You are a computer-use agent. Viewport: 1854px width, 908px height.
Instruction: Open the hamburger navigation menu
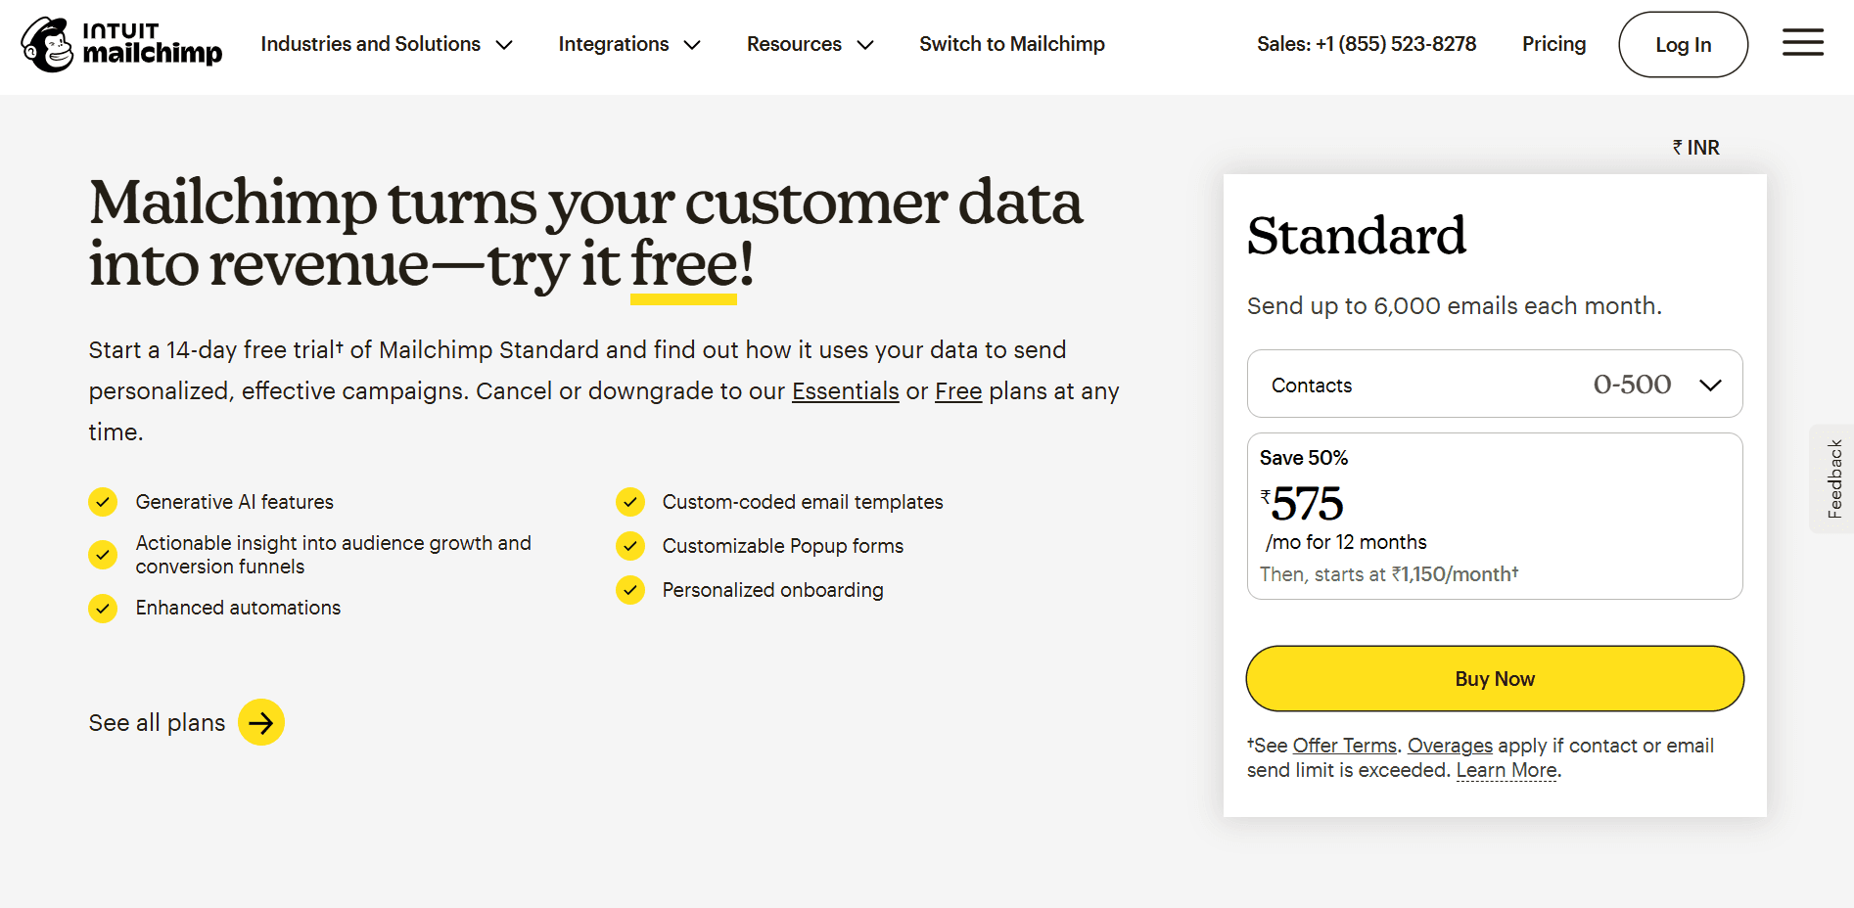click(x=1803, y=43)
